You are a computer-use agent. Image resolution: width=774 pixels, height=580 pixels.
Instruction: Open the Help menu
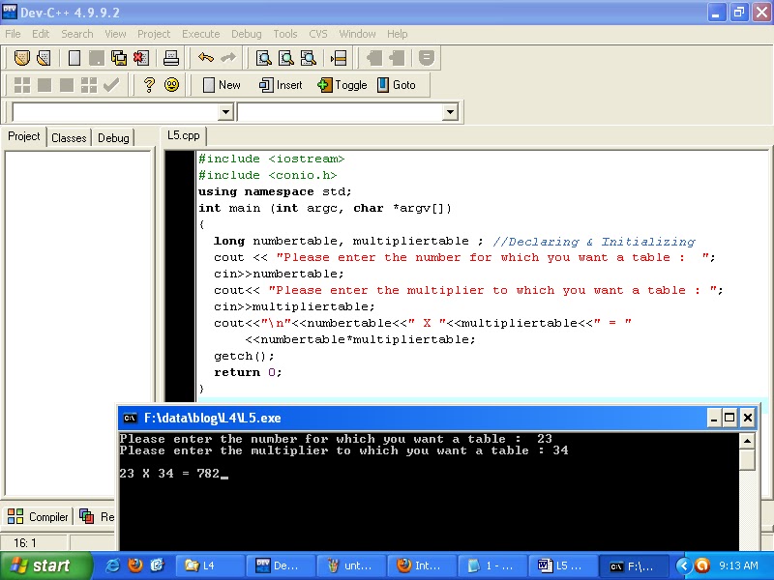pos(398,34)
